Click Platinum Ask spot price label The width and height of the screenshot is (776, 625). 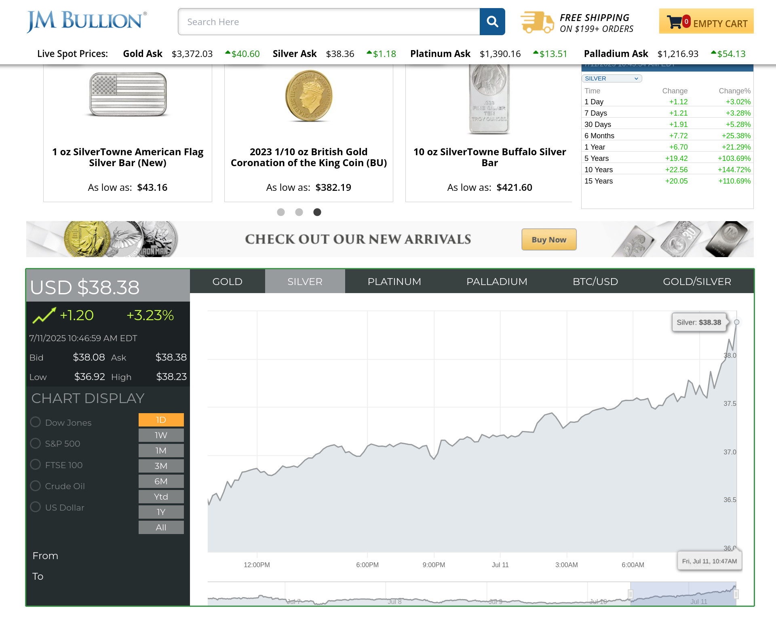pos(440,54)
